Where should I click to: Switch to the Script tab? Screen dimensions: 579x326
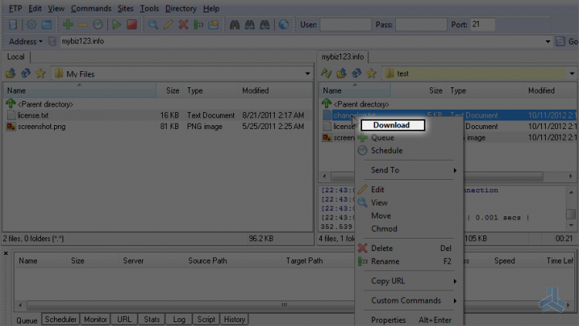click(x=206, y=319)
